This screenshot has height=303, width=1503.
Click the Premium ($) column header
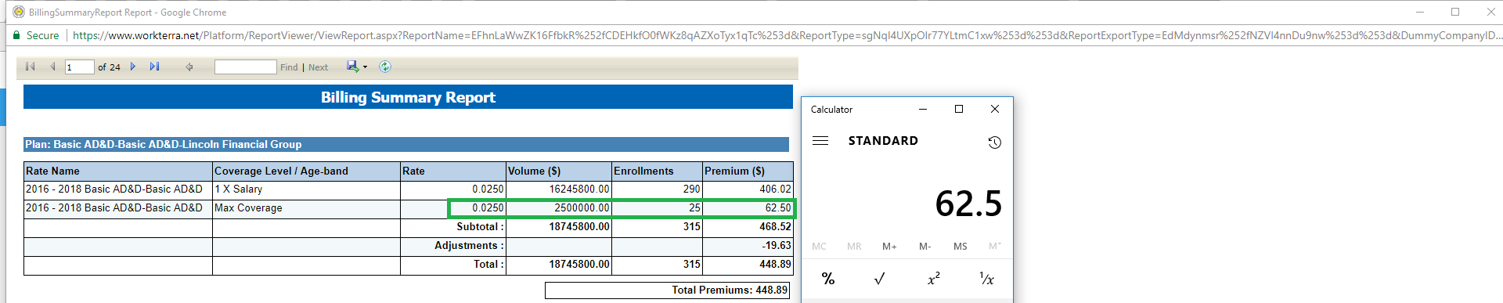(748, 171)
